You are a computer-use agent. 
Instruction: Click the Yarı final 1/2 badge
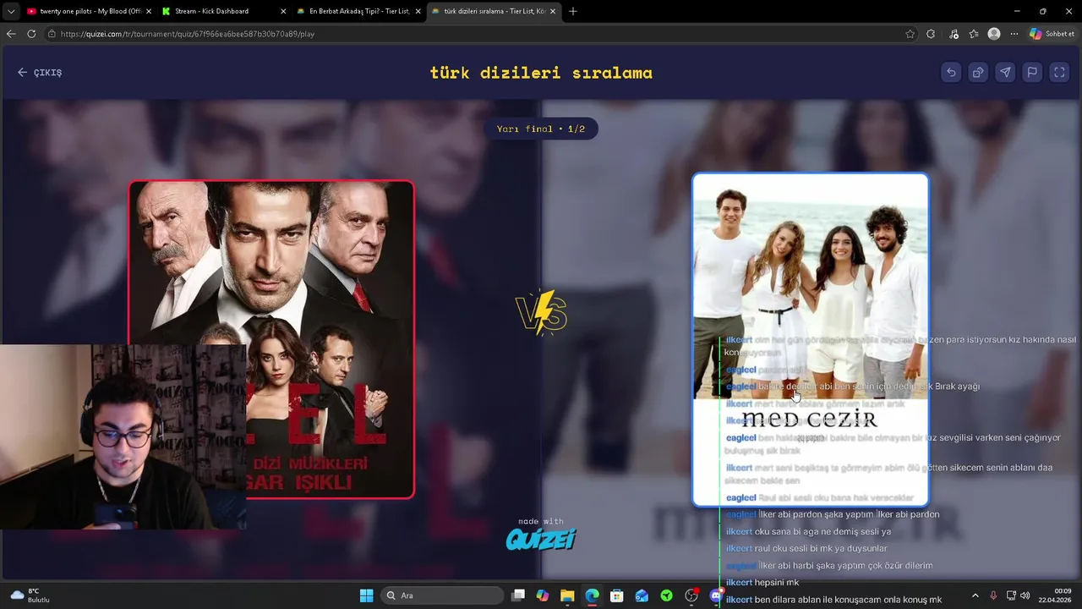pyautogui.click(x=541, y=129)
